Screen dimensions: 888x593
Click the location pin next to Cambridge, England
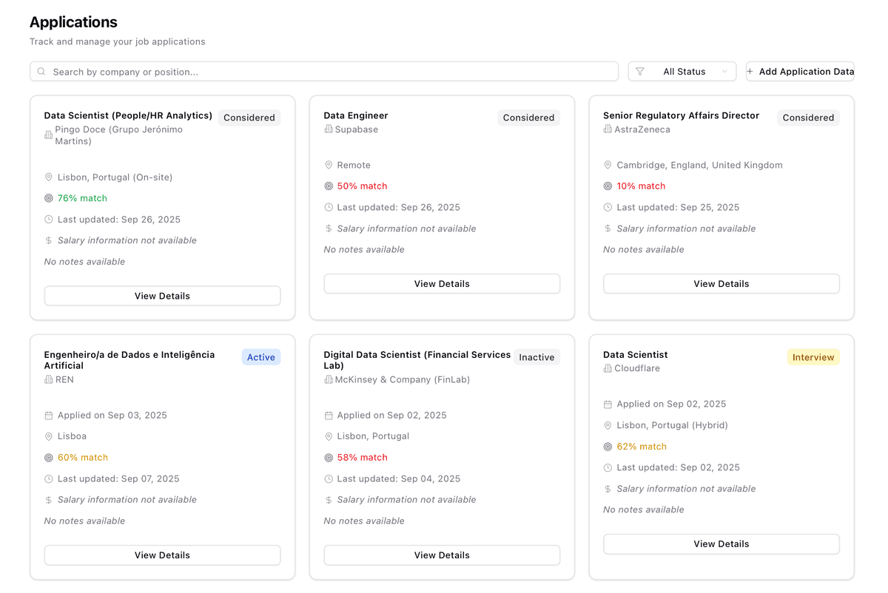(x=608, y=166)
